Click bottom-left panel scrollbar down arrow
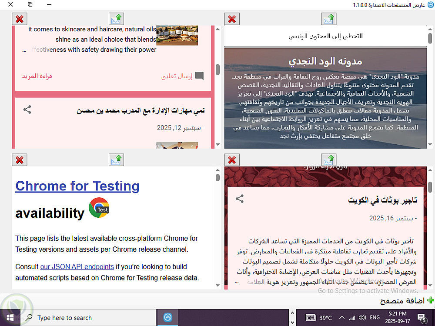This screenshot has height=326, width=435. 218,285
